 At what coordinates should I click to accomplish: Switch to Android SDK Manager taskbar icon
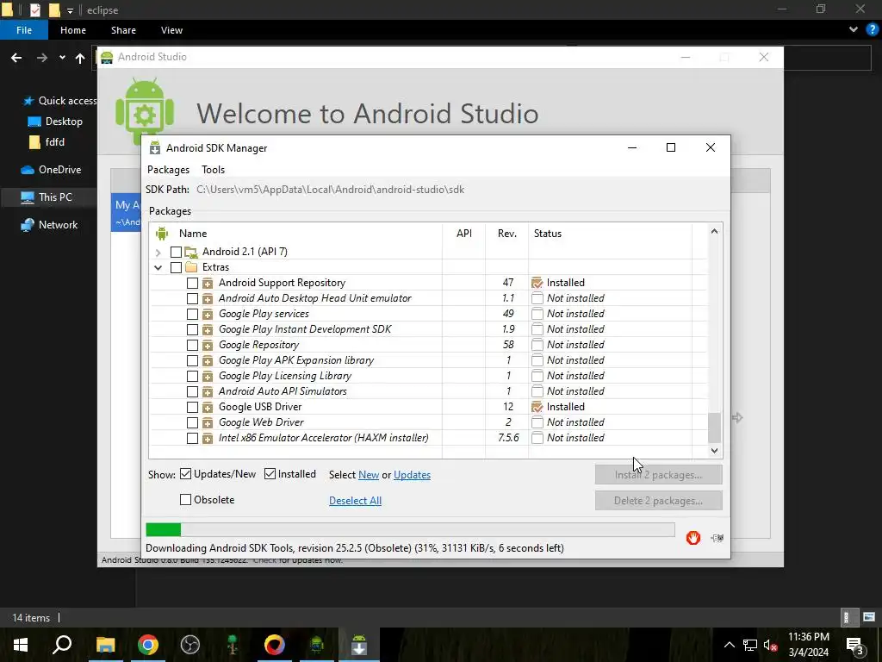click(x=359, y=645)
